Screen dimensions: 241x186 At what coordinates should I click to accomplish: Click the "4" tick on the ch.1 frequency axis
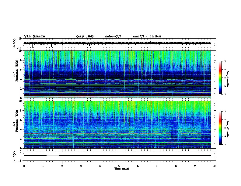[x=21, y=79]
